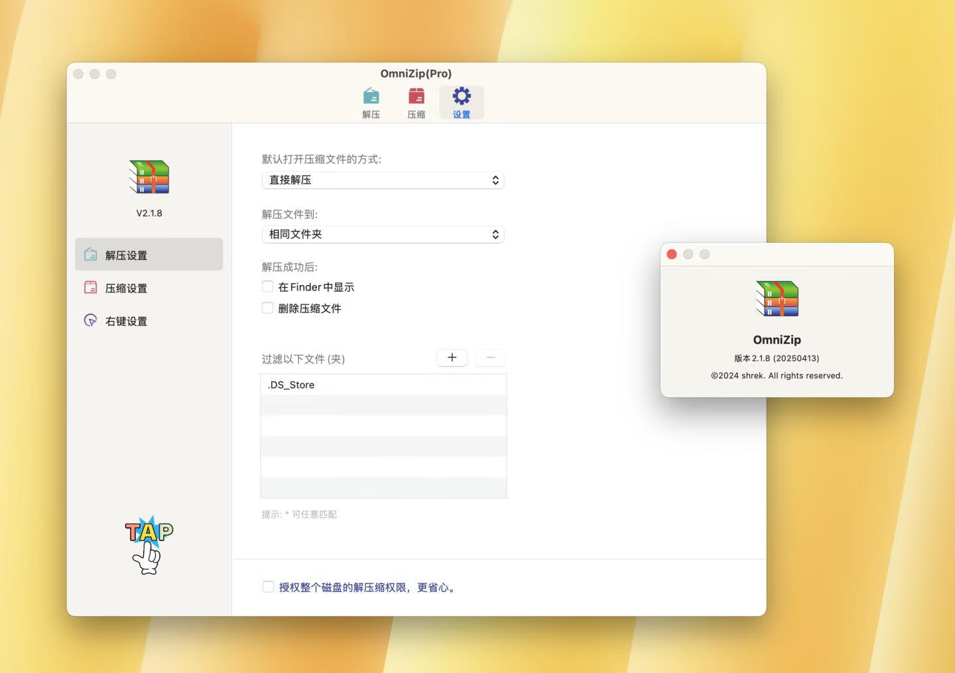Click the OmniZip name in about window
955x673 pixels.
tap(777, 339)
